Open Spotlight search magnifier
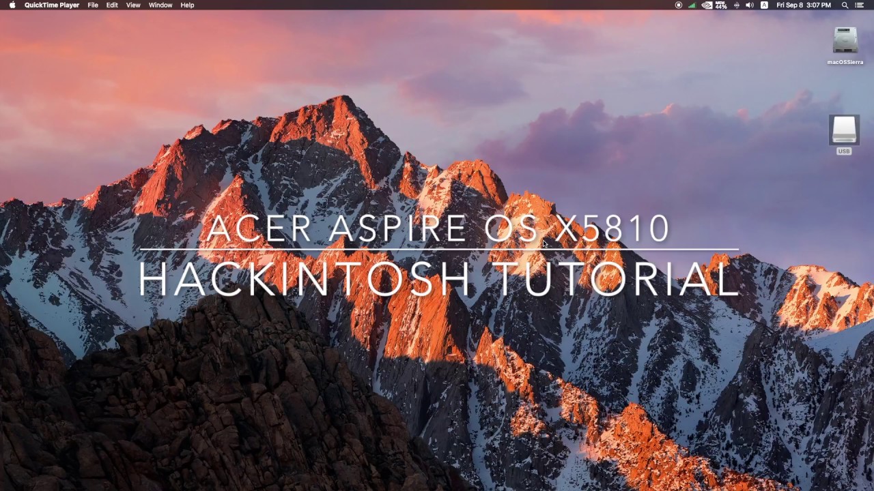This screenshot has width=874, height=491. pos(845,5)
